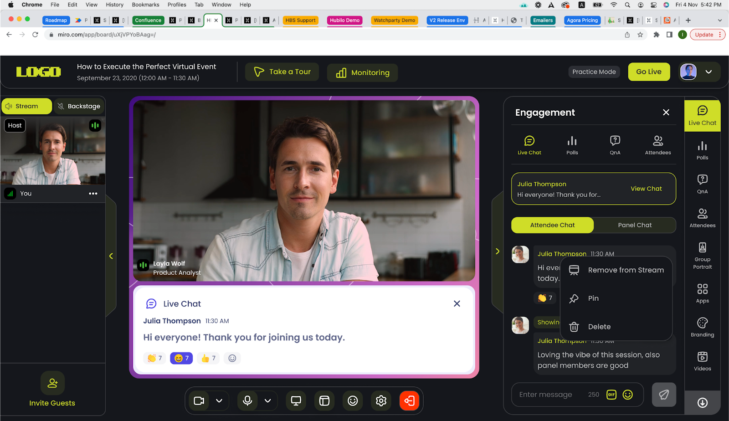Click the screen share icon
729x421 pixels.
click(x=296, y=400)
